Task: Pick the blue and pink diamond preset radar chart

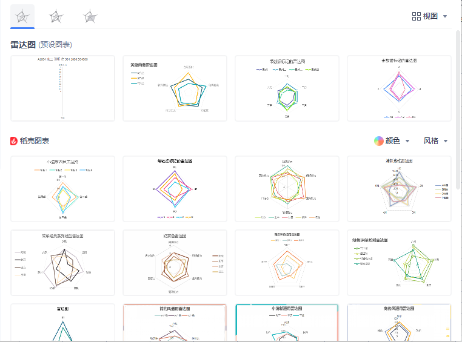Action: (x=399, y=88)
